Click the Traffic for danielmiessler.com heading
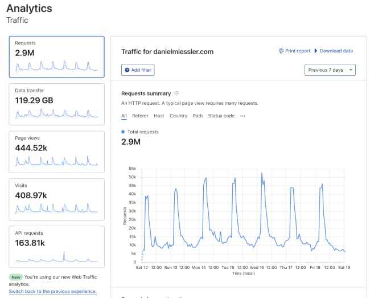The width and height of the screenshot is (370, 298). click(167, 52)
